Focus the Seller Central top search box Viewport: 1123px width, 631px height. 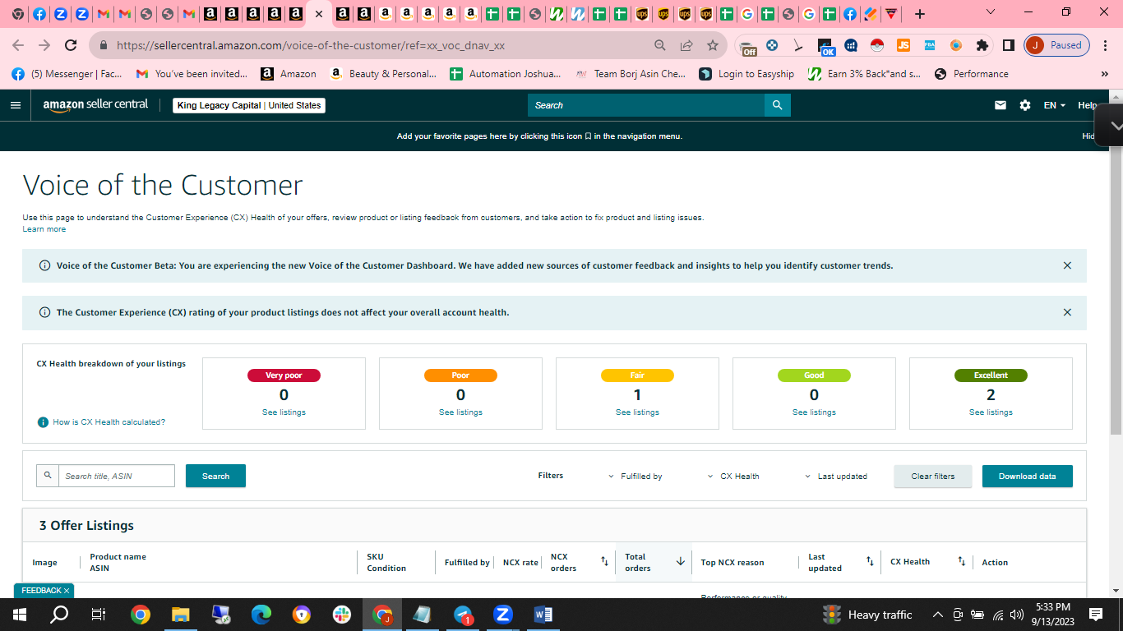[646, 105]
